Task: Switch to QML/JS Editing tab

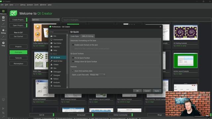Action: click(x=87, y=36)
